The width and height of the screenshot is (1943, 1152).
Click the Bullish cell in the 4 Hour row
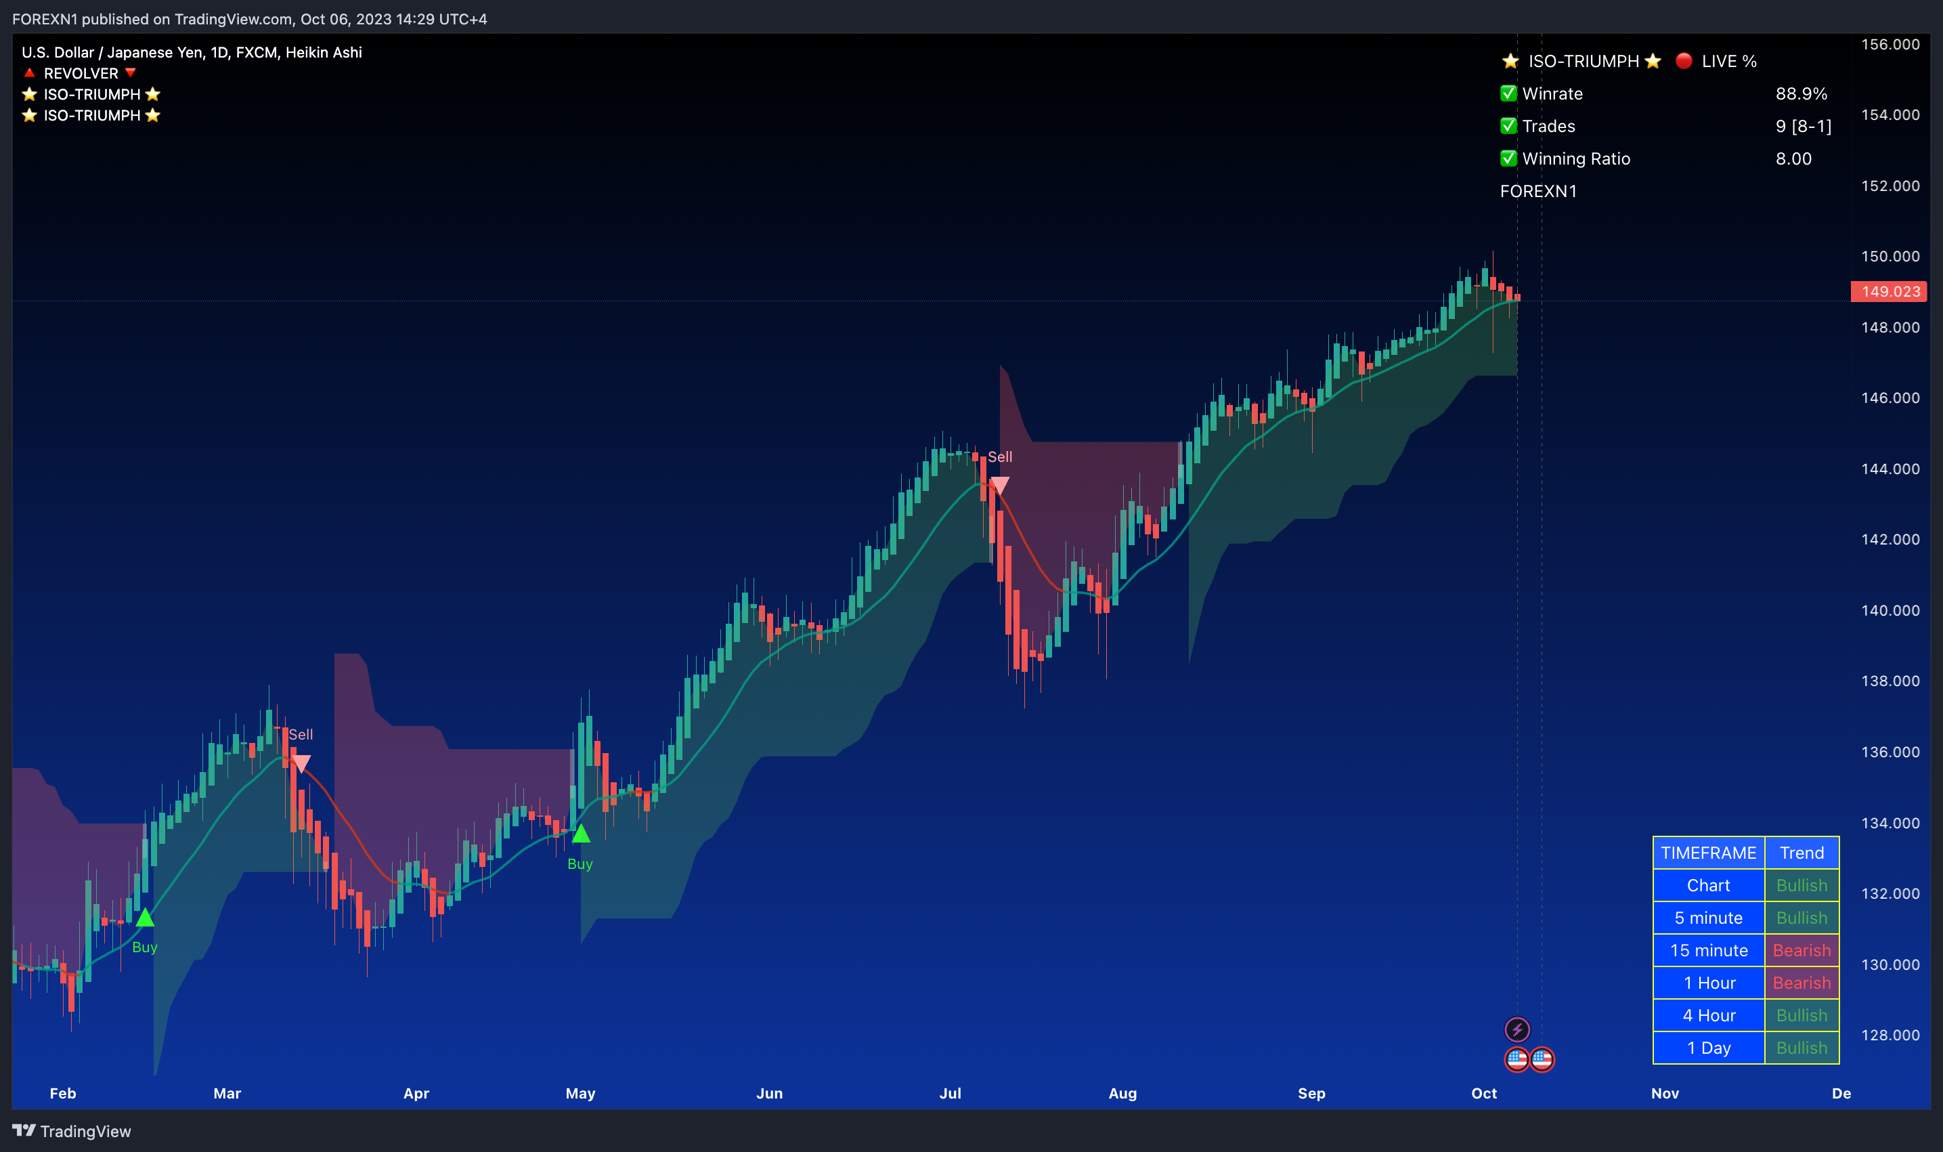pos(1802,1015)
